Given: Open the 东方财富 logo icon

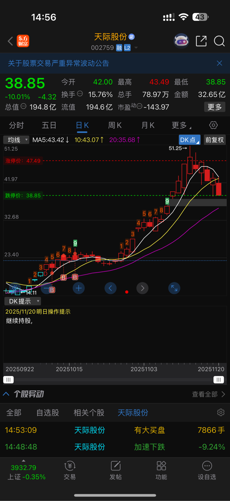Looking at the screenshot, I should [23, 41].
